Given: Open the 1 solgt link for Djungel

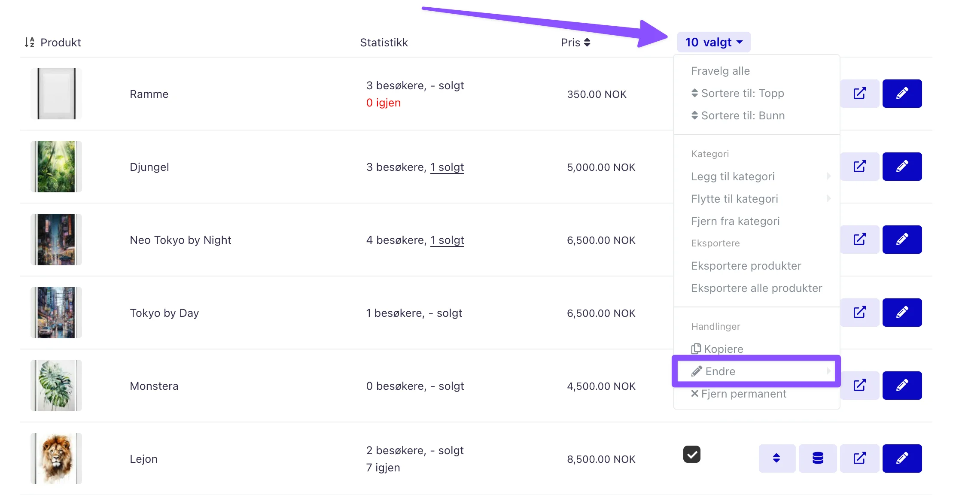Looking at the screenshot, I should [447, 167].
